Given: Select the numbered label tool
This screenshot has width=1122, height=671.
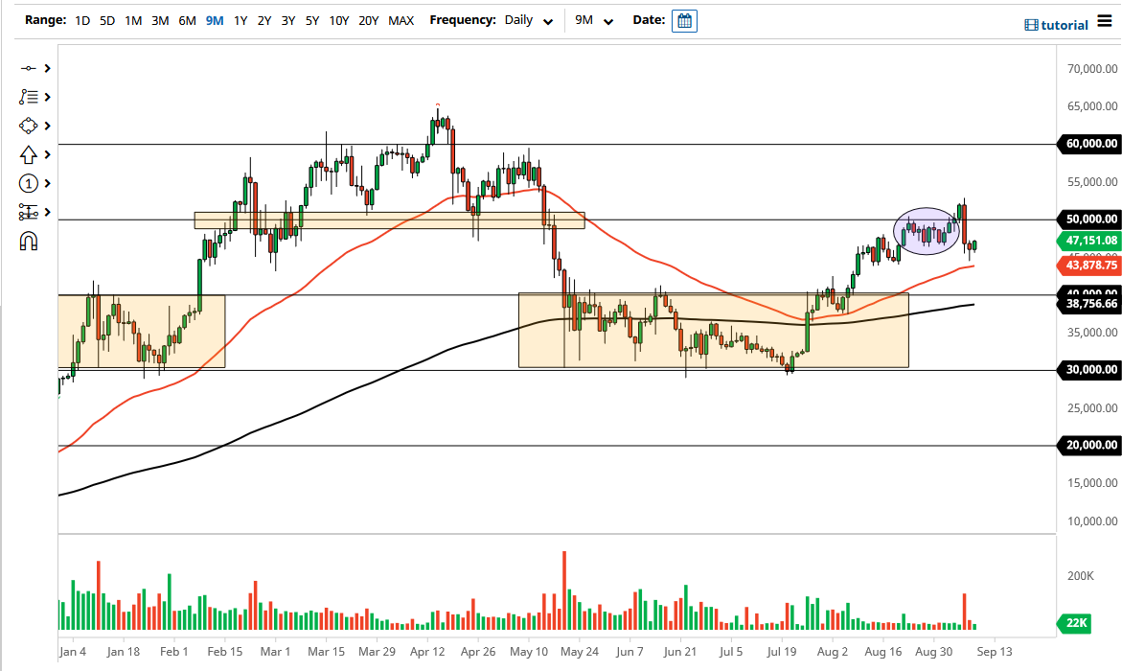Looking at the screenshot, I should tap(27, 182).
